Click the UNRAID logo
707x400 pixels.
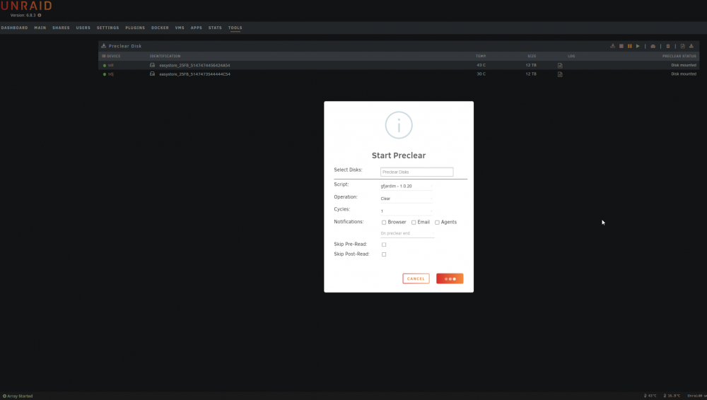point(26,6)
